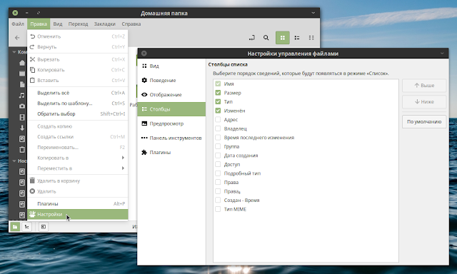This screenshot has height=274, width=457.
Task: Switch to Отображение tab in settings
Action: [x=171, y=95]
